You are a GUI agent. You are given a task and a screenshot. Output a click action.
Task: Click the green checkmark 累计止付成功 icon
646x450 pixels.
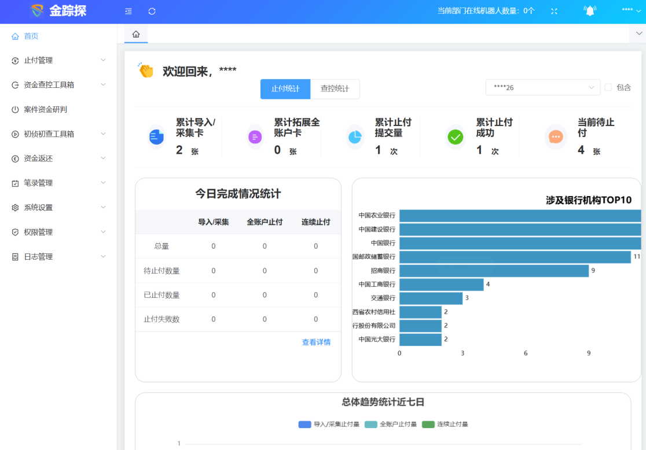tap(455, 137)
